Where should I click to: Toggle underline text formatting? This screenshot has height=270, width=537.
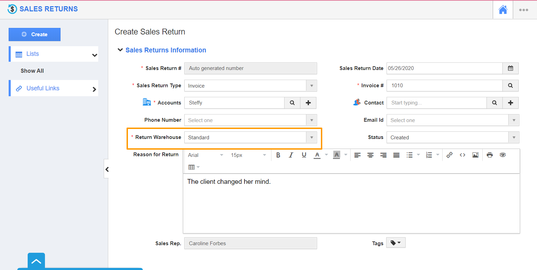[304, 155]
